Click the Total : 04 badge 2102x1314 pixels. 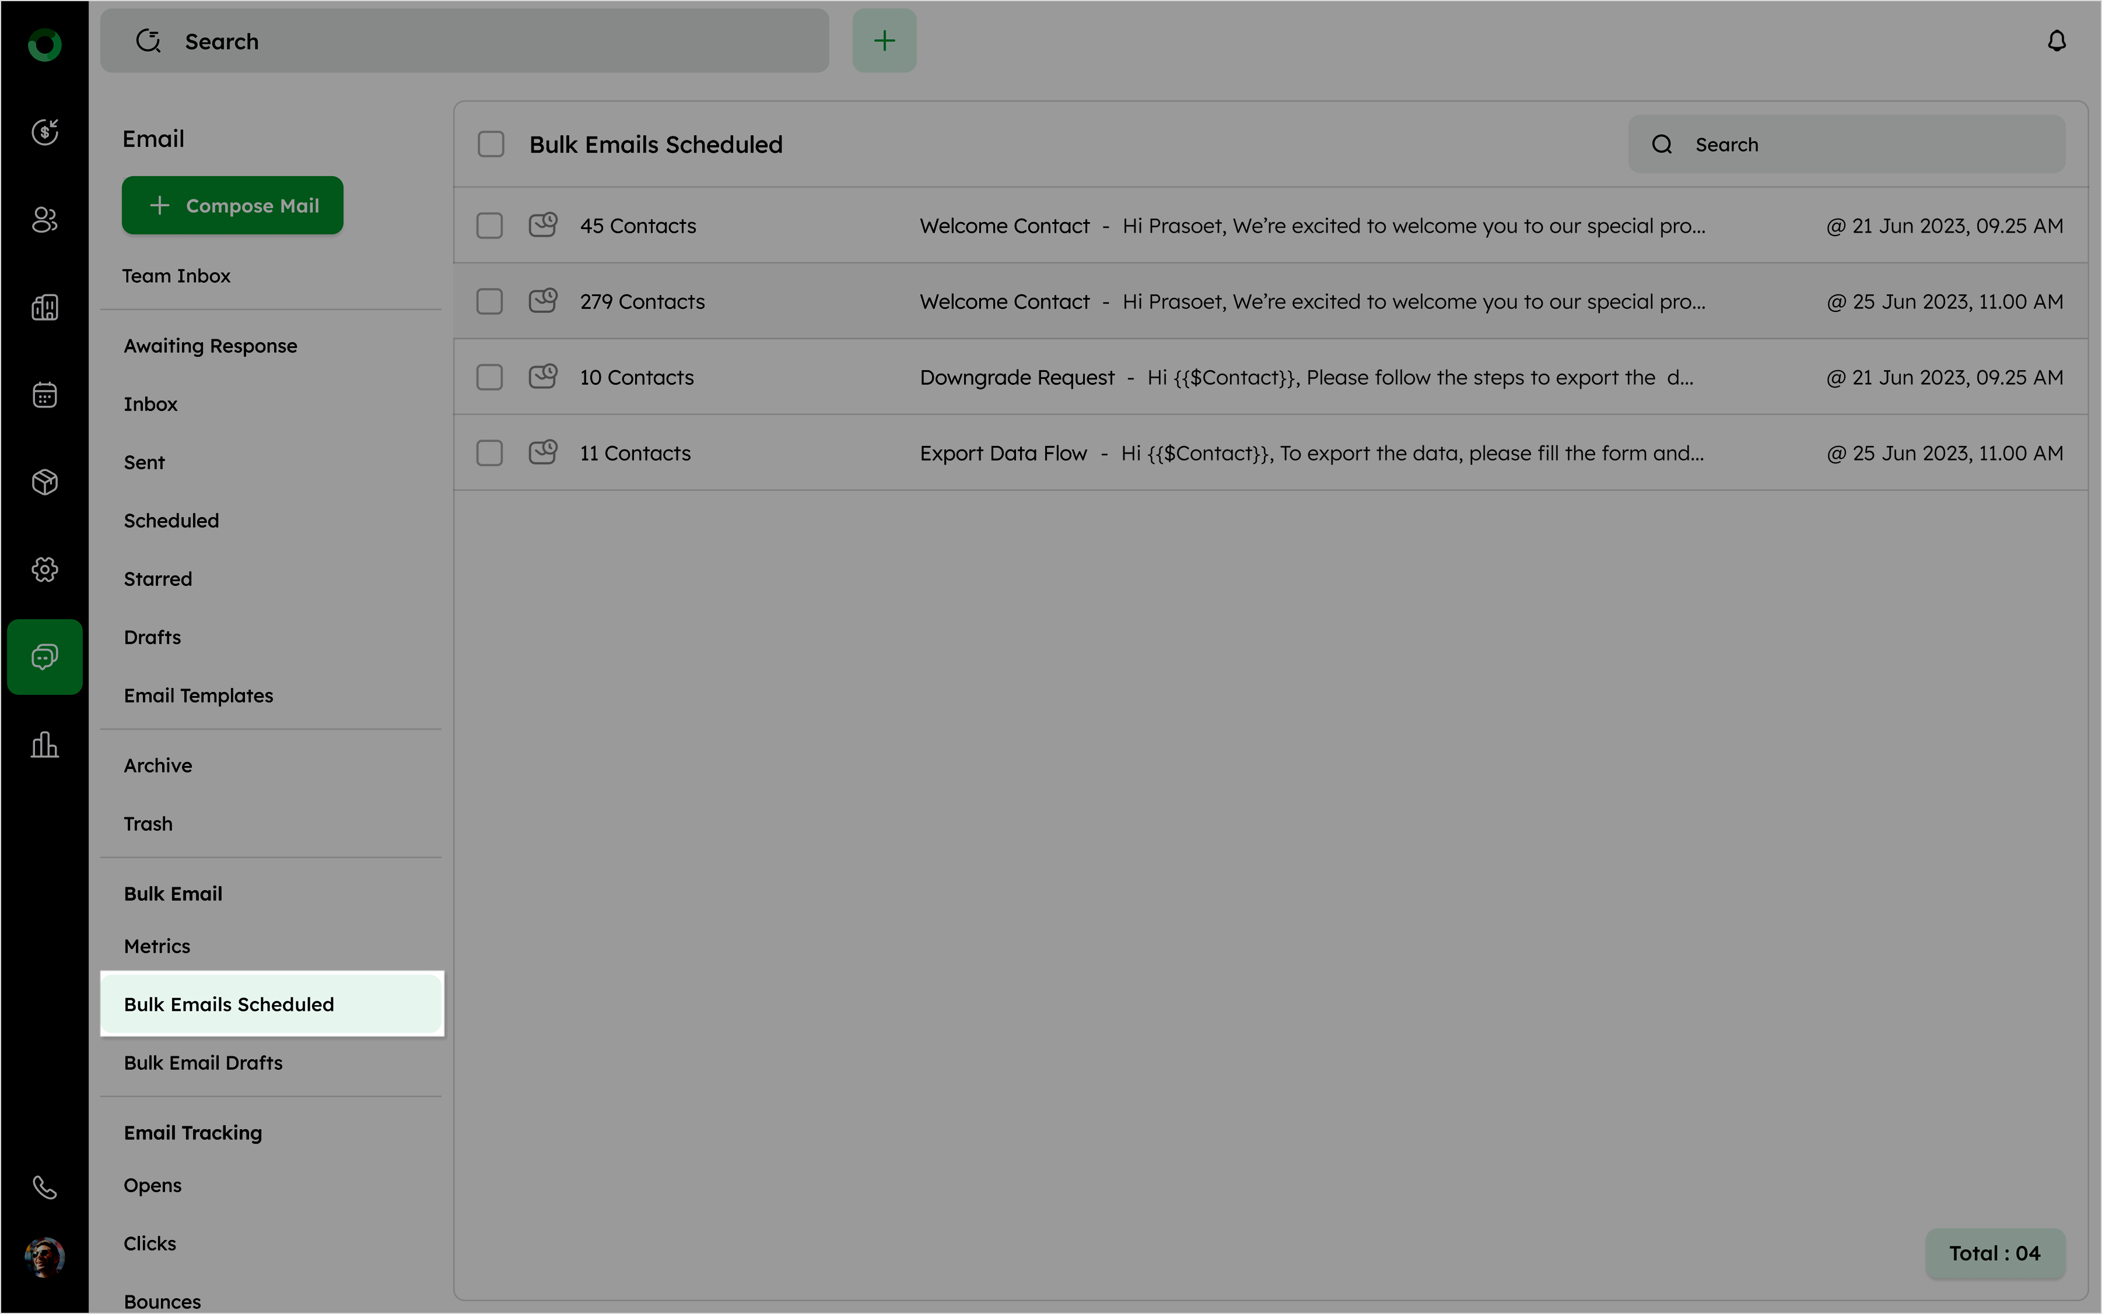(x=1994, y=1252)
